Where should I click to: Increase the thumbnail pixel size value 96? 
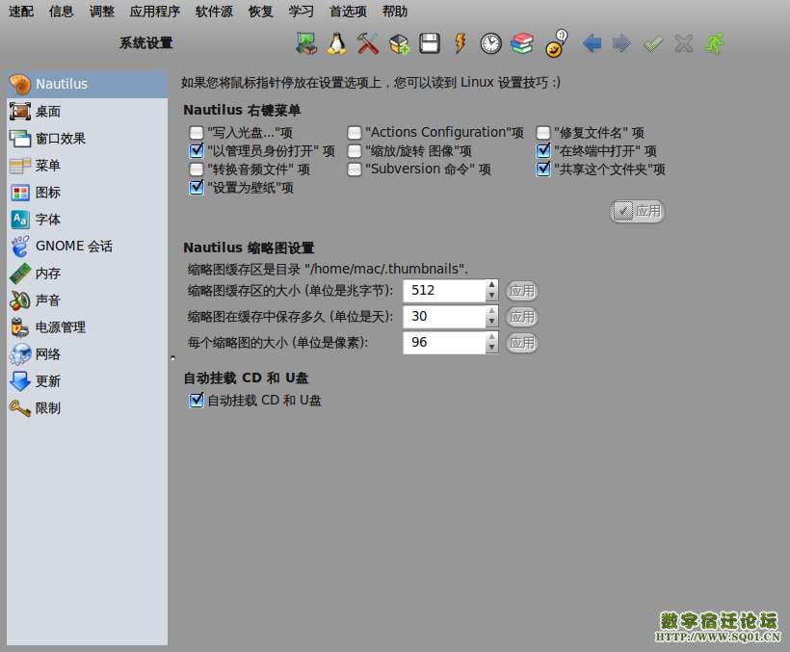491,337
